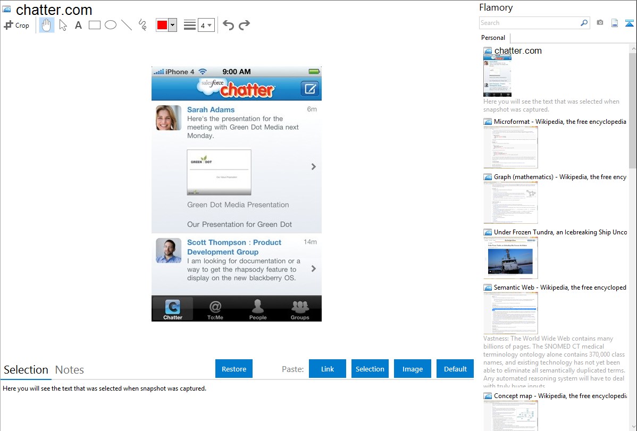
Task: Click Scott Thompson profile photo
Action: [169, 251]
